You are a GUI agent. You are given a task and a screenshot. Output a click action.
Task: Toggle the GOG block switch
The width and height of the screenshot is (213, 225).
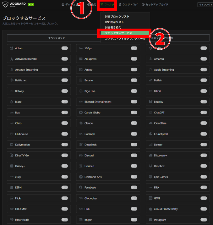click(x=204, y=198)
